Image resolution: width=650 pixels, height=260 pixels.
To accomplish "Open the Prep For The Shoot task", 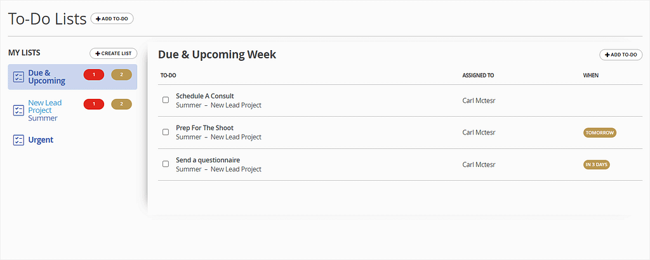I will [204, 128].
